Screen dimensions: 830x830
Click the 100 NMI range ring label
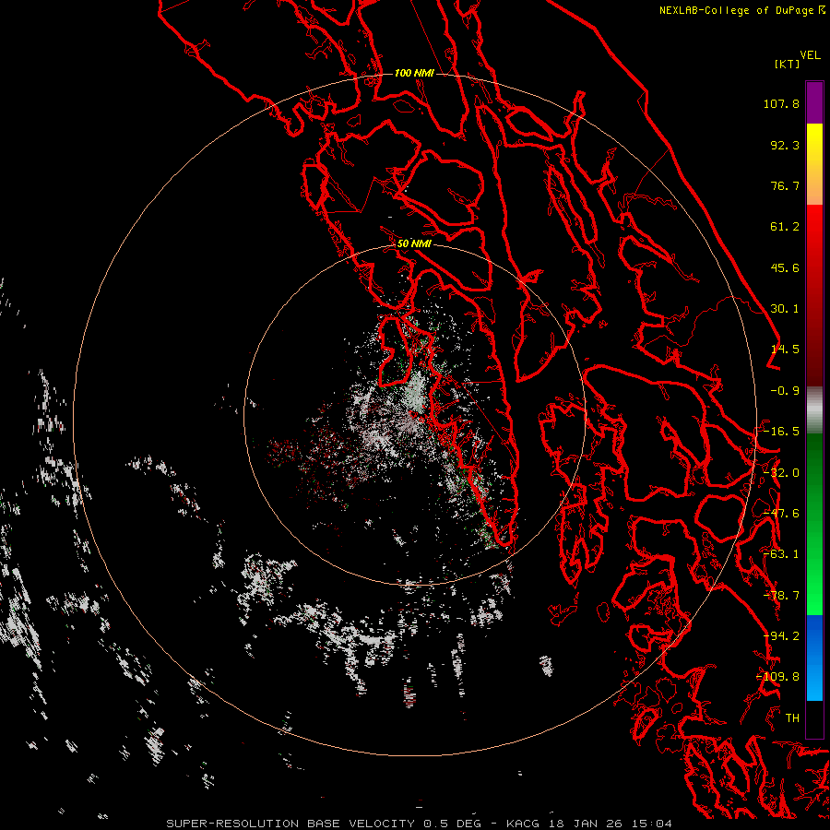[414, 73]
